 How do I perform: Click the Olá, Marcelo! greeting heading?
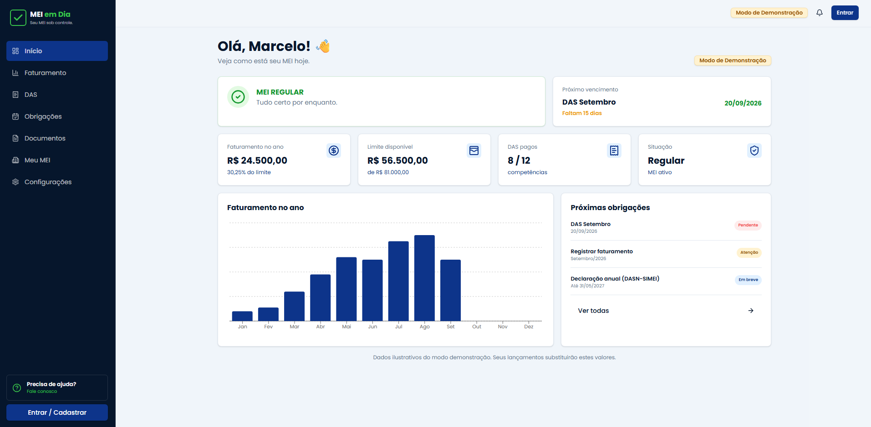[264, 46]
